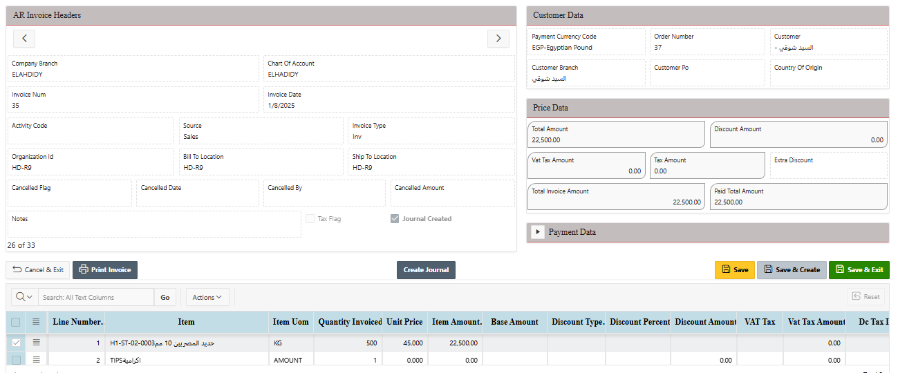The height and width of the screenshot is (373, 898).
Task: Click the Quantity Invoiced column header
Action: 350,322
